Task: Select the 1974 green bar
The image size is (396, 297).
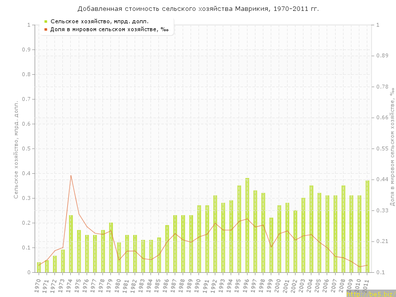Action: click(x=71, y=244)
